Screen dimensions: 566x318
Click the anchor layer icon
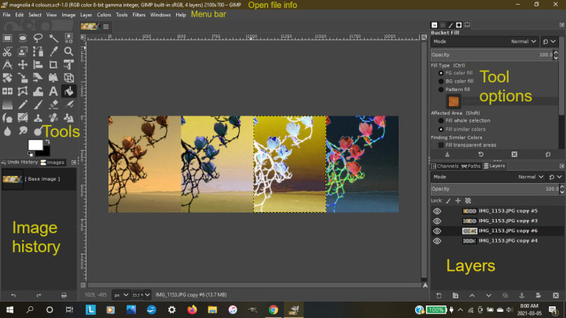(523, 294)
